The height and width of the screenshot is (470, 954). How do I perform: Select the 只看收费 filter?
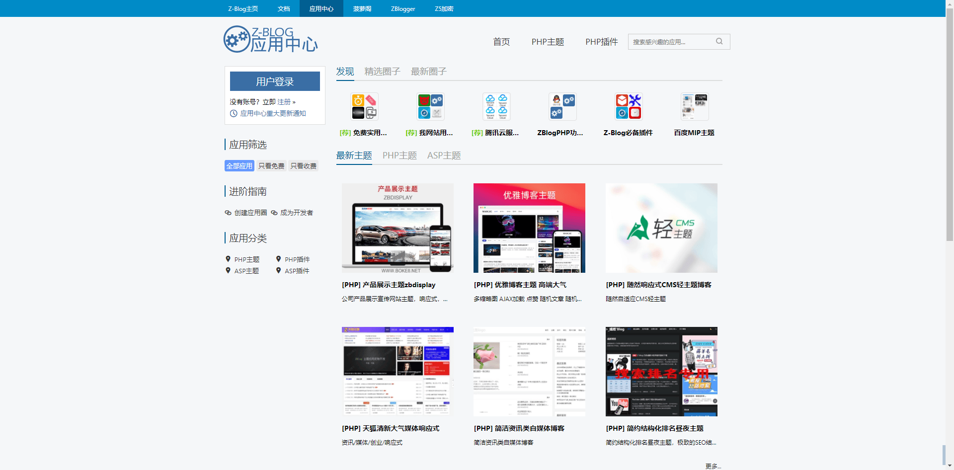pos(304,166)
